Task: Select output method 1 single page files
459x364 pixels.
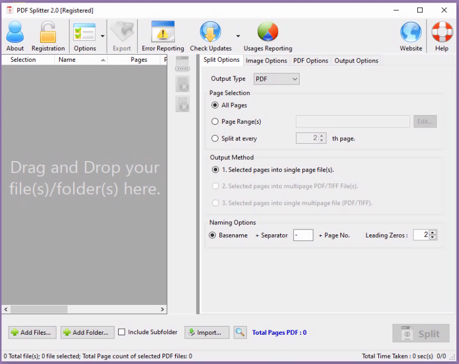Action: point(216,170)
